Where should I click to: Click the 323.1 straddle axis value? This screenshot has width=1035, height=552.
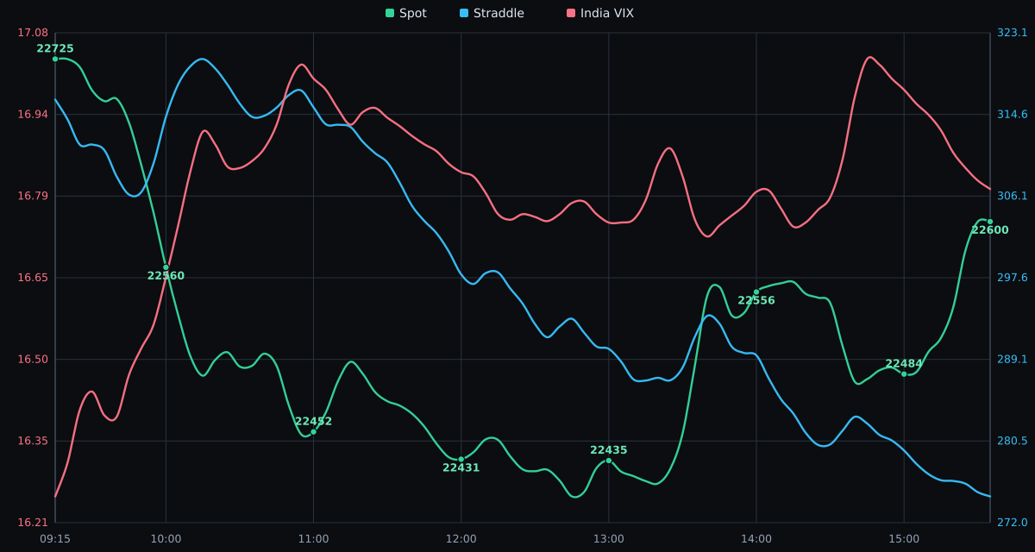(1013, 33)
